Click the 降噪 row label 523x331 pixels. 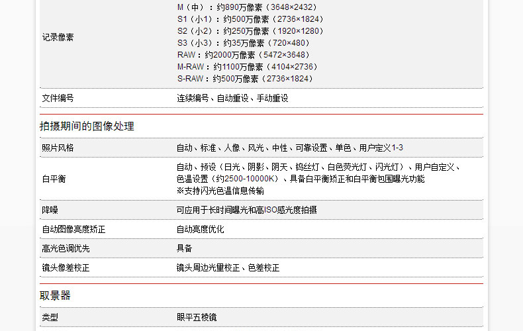point(50,210)
